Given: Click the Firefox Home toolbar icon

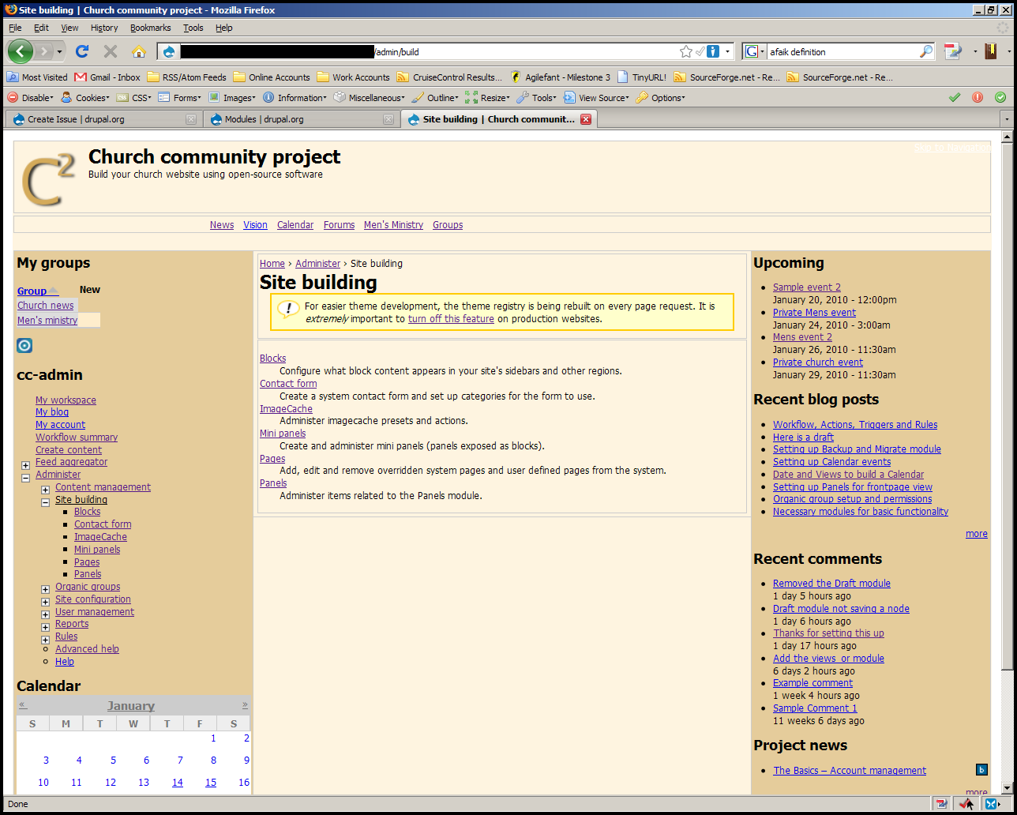Looking at the screenshot, I should click(x=139, y=52).
